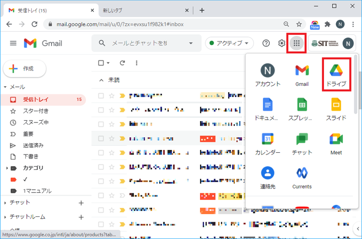Open a new browser tab
The image size is (362, 239).
202,10
